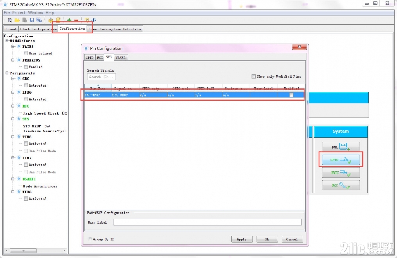
Task: Collapse the Peripherals tree node
Action: [7, 73]
